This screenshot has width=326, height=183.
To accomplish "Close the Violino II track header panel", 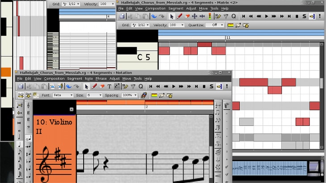I will coord(71,109).
